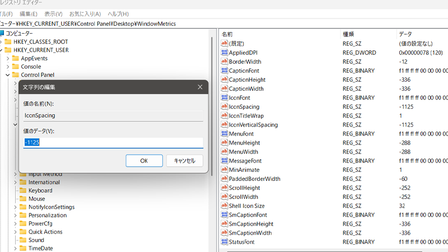Click the BorderWidth data value -12
Screen dimensions: 448x252
[403, 62]
